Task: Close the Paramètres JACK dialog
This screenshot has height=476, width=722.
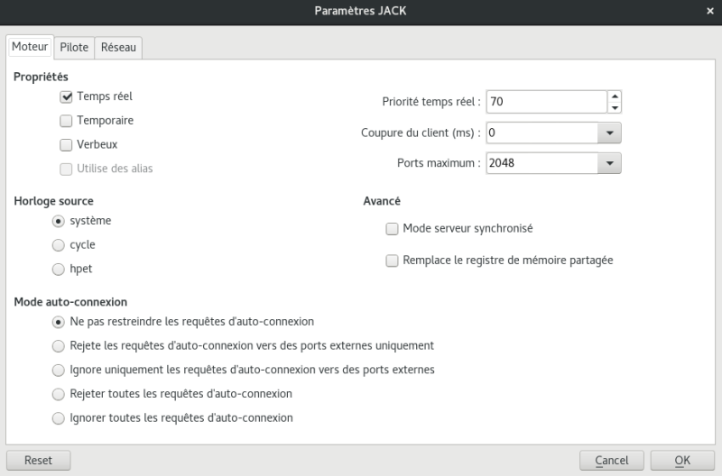Action: [x=706, y=11]
